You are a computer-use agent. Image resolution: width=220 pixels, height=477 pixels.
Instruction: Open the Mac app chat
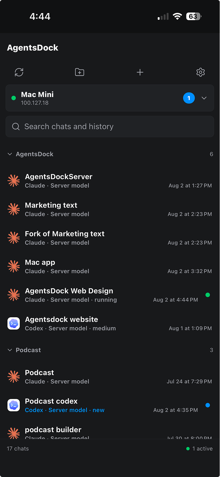point(110,266)
